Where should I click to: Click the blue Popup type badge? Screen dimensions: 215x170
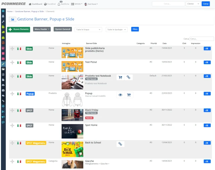point(30,94)
